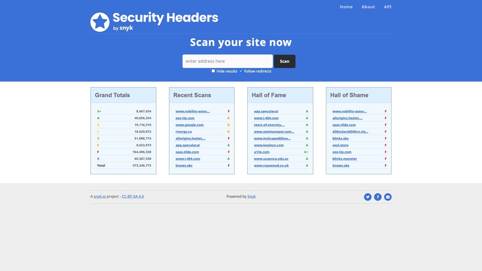
Task: Open www.keeleyn.com link
Action: pos(269,145)
